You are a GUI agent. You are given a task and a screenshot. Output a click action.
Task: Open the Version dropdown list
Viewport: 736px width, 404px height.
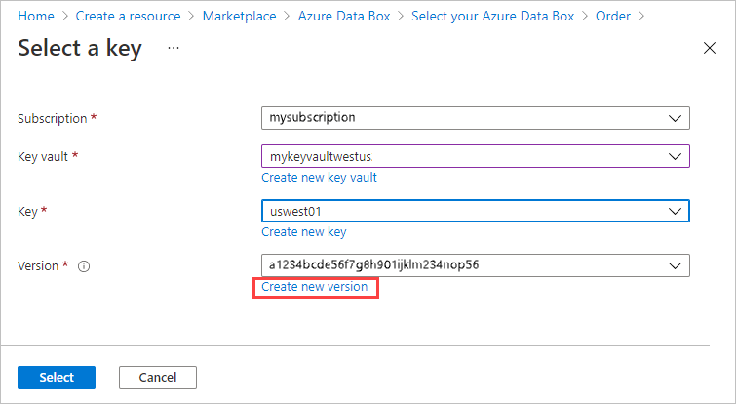pos(674,265)
